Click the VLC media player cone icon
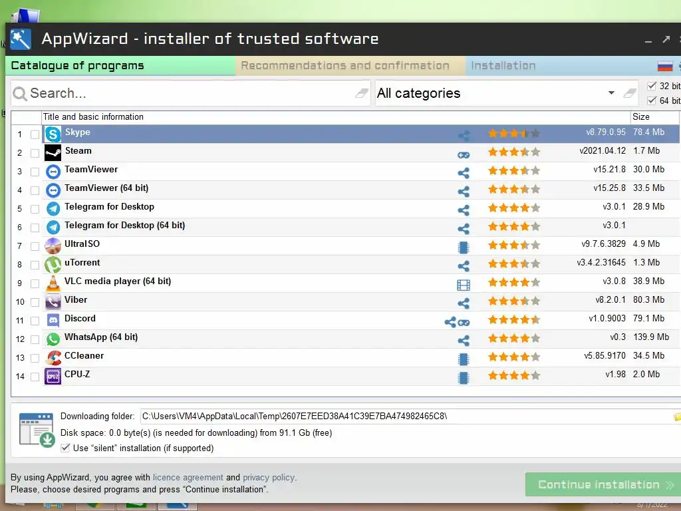 tap(53, 283)
